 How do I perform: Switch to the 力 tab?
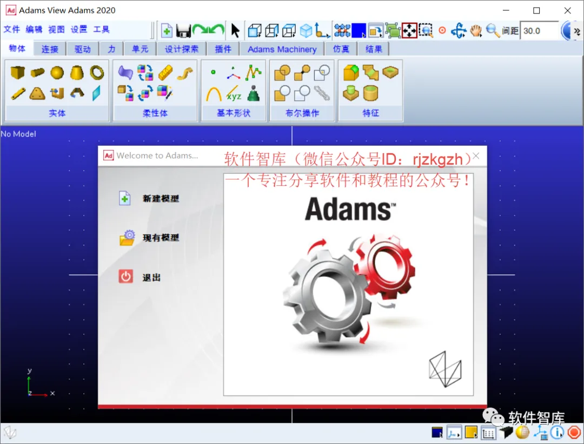click(111, 49)
